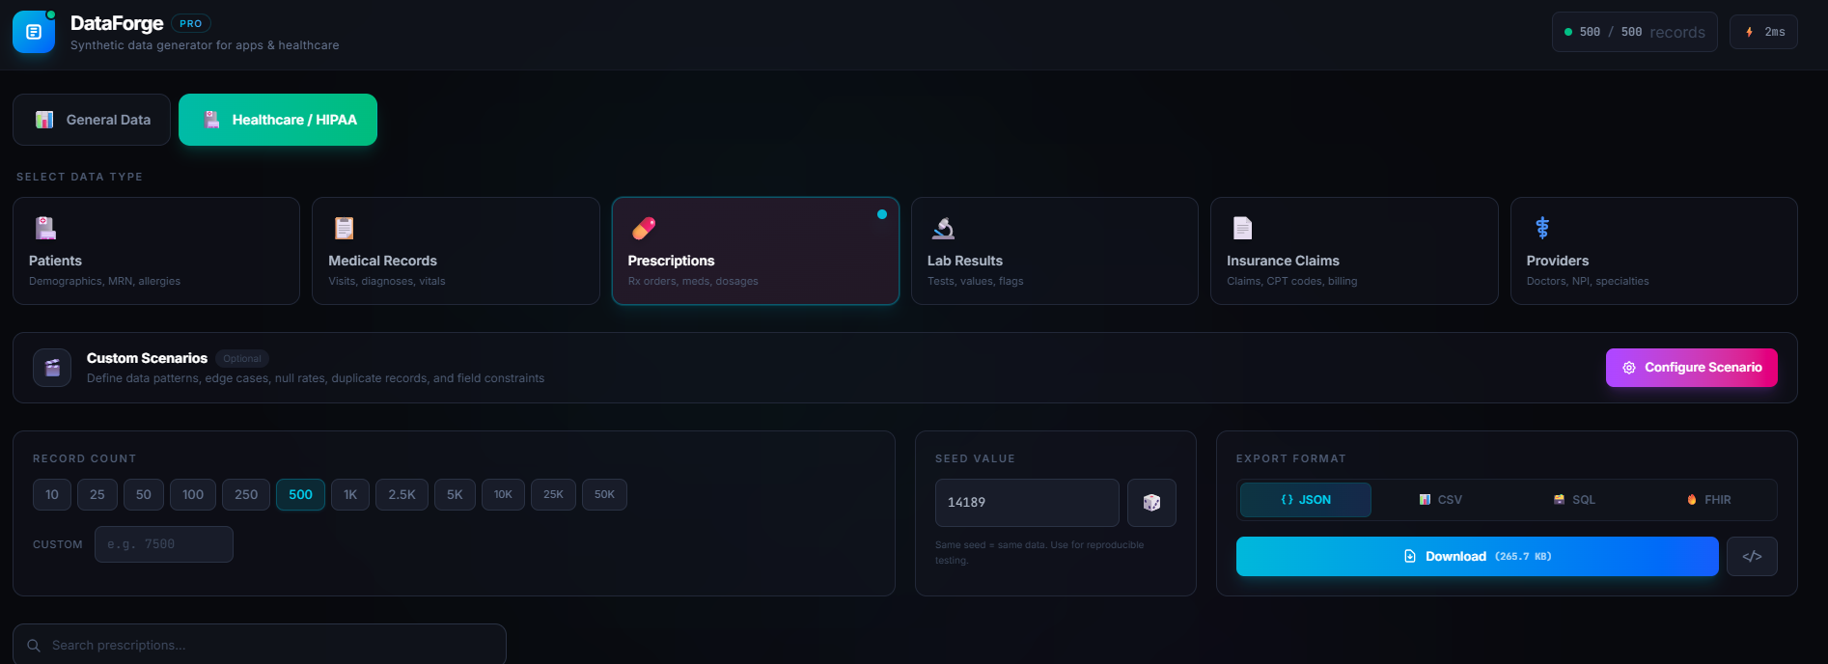The width and height of the screenshot is (1828, 664).
Task: Click the 'Rx orders, meds, dosages' text
Action: click(693, 281)
